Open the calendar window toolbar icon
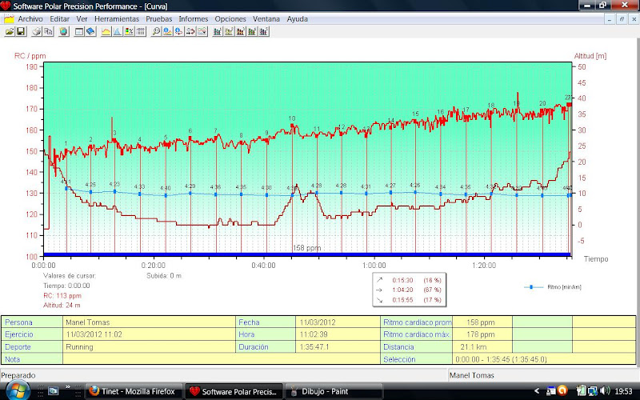 click(79, 31)
